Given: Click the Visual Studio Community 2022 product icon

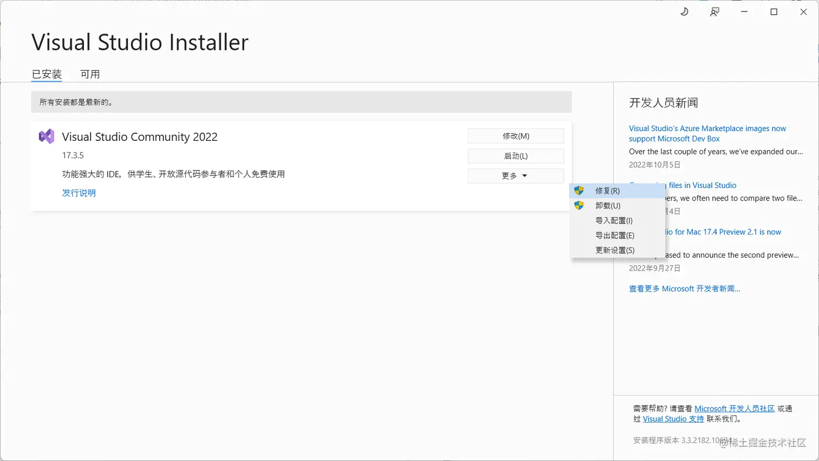Looking at the screenshot, I should [47, 137].
